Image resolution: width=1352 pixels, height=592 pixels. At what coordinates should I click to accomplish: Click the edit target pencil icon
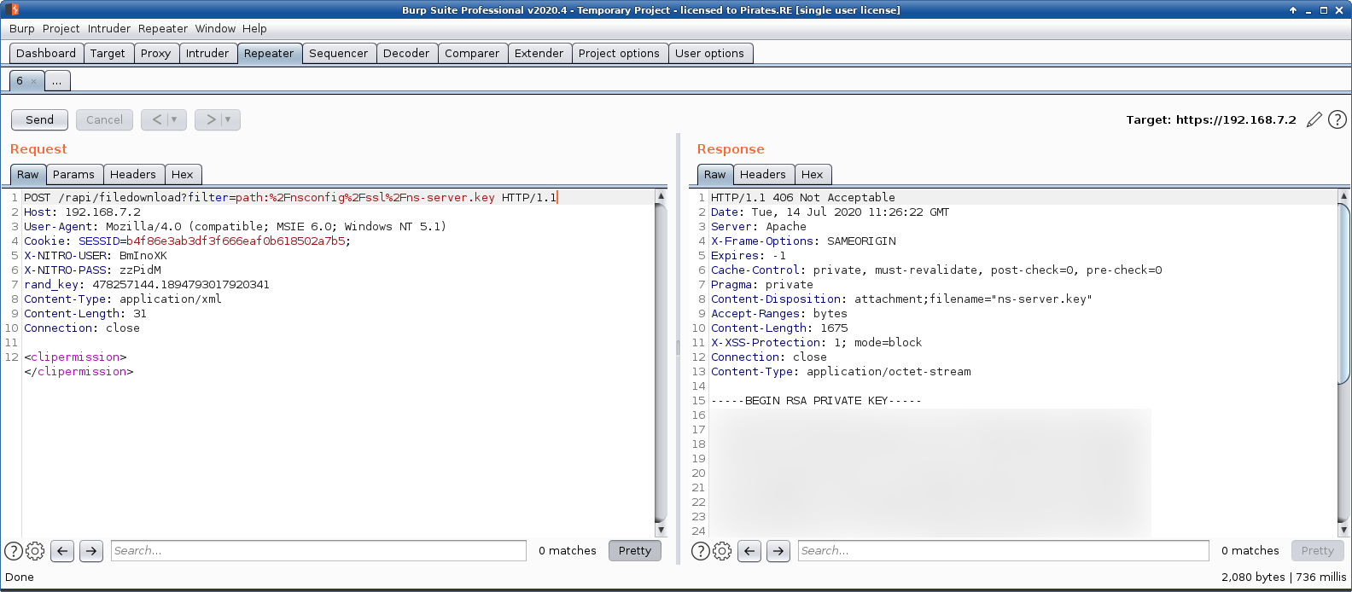pyautogui.click(x=1314, y=119)
